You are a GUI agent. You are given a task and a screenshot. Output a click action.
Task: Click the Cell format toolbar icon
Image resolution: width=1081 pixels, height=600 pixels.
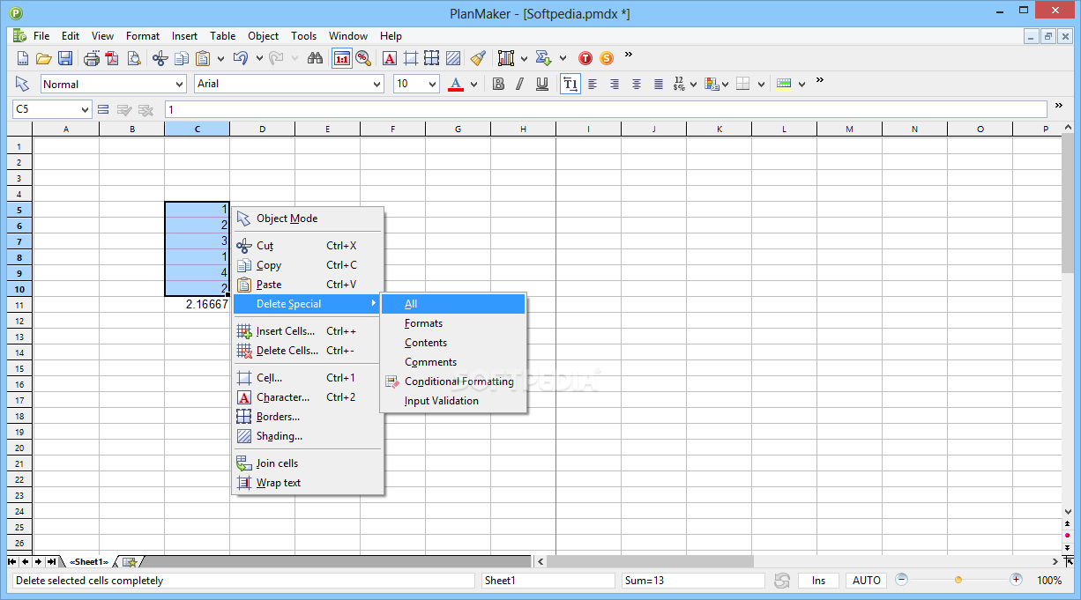coord(410,58)
